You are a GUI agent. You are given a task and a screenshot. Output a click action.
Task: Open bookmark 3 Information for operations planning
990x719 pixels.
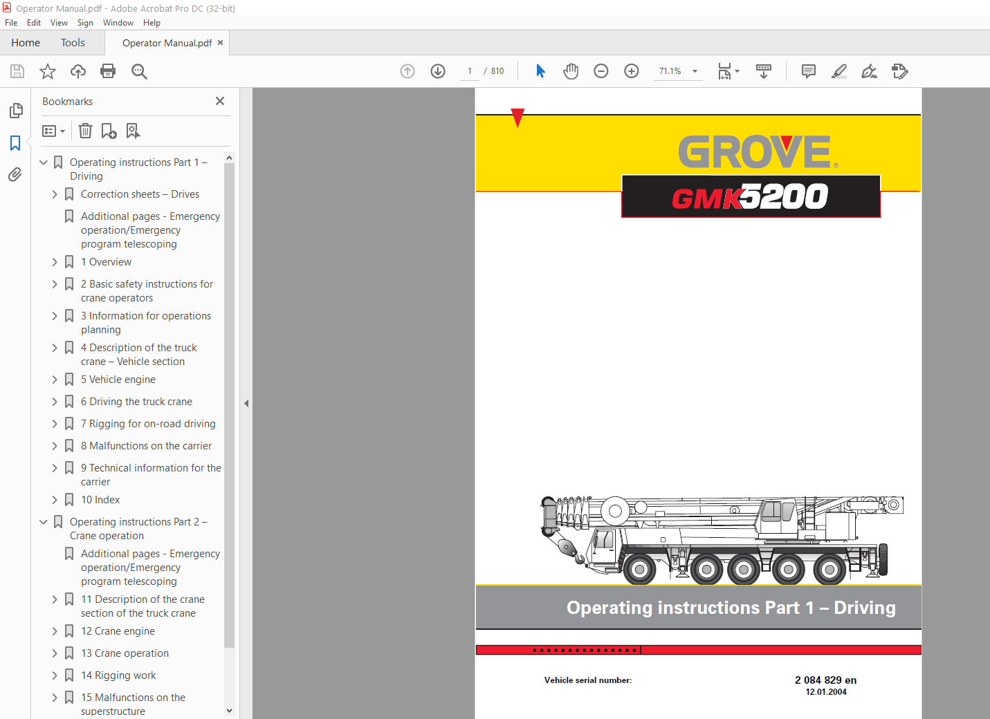tap(146, 323)
